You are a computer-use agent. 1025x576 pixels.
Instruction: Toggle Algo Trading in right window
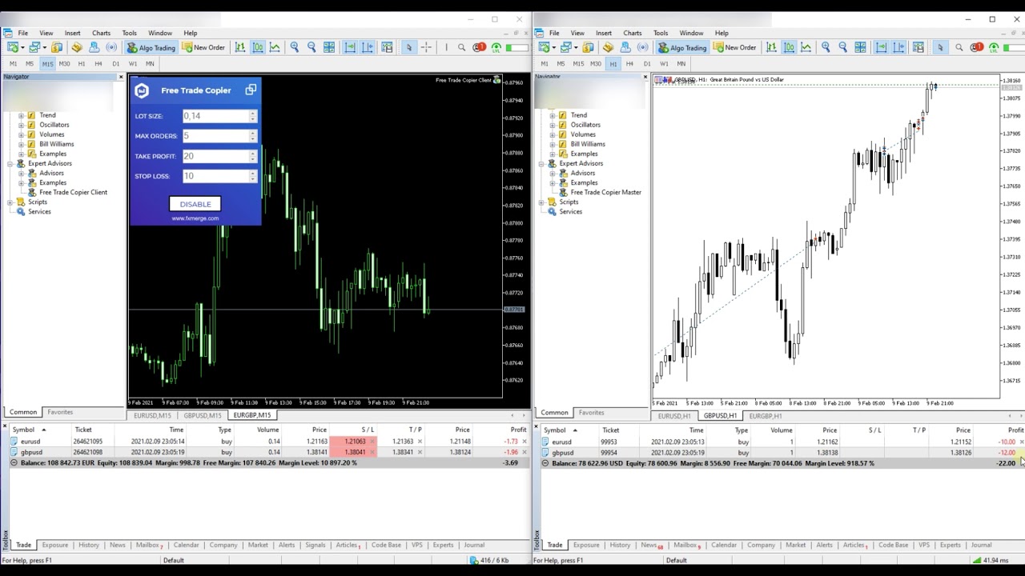pos(682,47)
